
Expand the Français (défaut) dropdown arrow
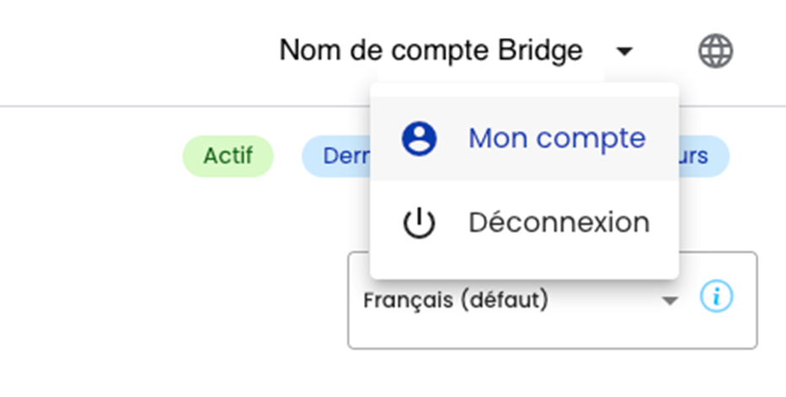tap(670, 301)
